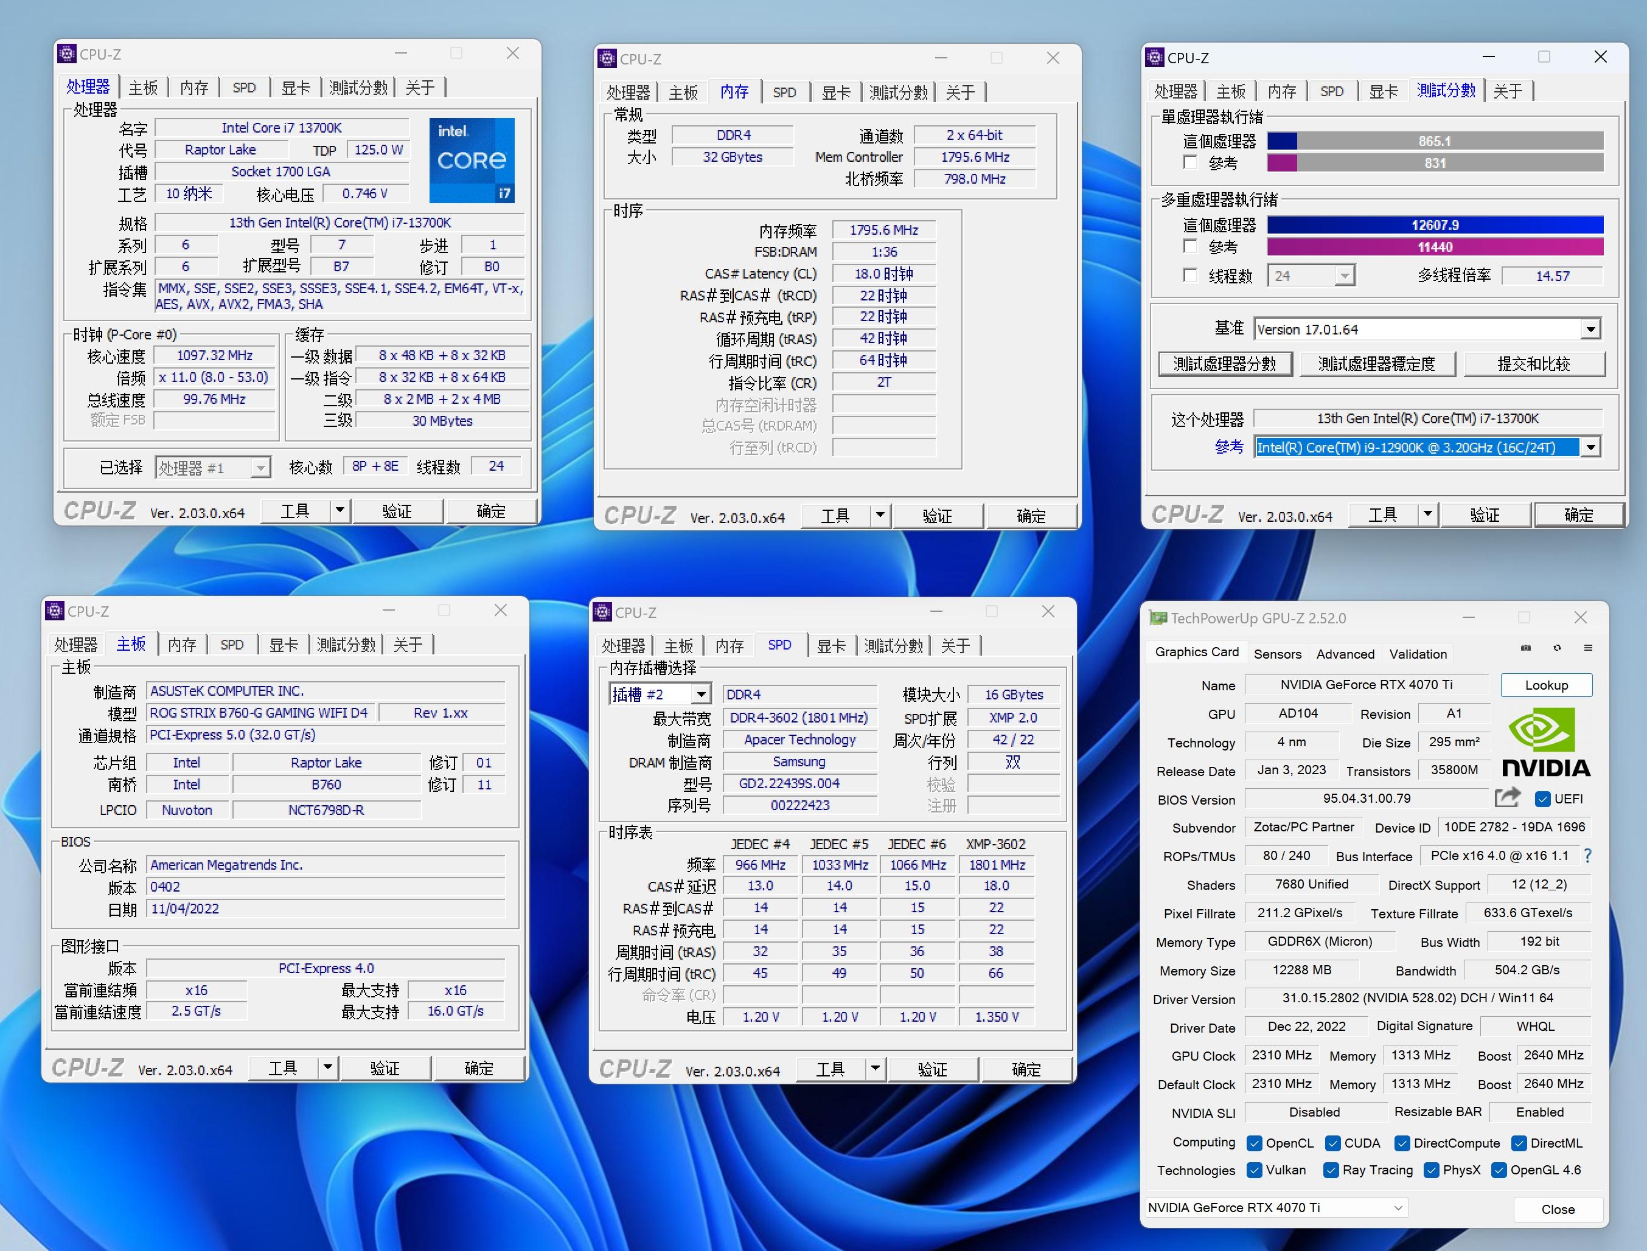The height and width of the screenshot is (1251, 1647).
Task: Switch to 主板 tab in 处理器 tab window
Action: pyautogui.click(x=143, y=87)
